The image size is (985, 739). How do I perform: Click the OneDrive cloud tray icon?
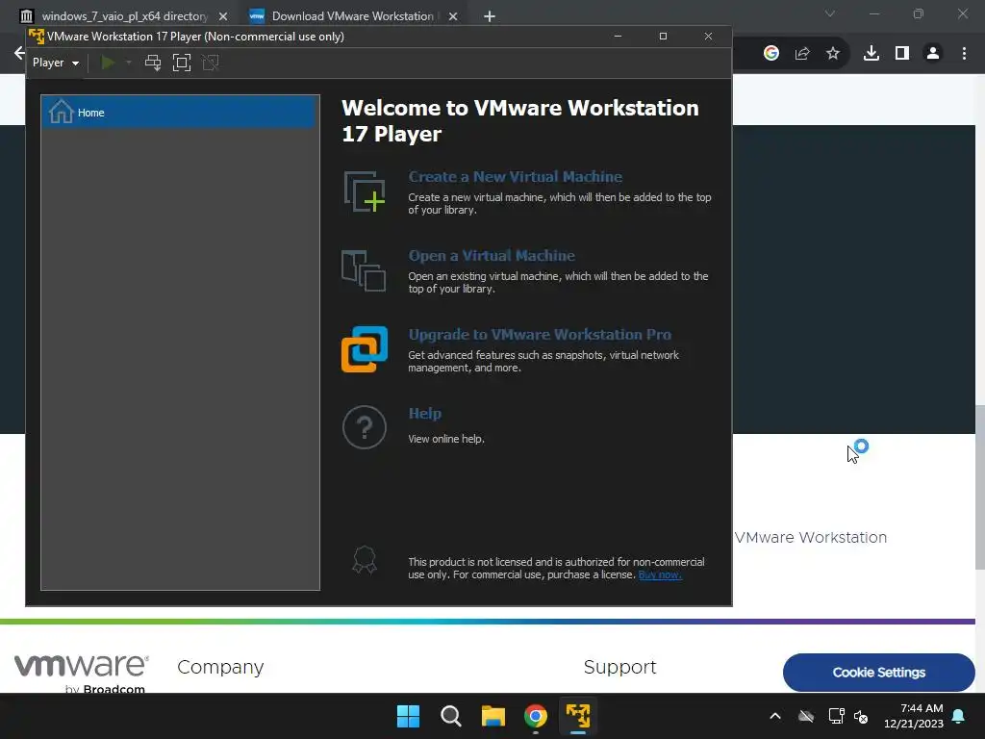[806, 716]
